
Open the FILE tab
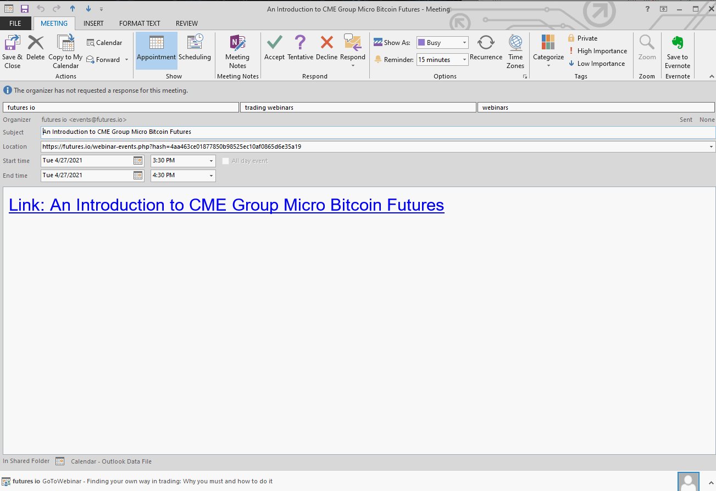click(x=15, y=24)
